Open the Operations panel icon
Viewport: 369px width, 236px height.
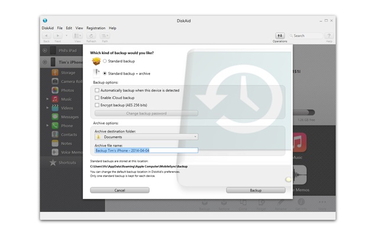[x=280, y=35]
